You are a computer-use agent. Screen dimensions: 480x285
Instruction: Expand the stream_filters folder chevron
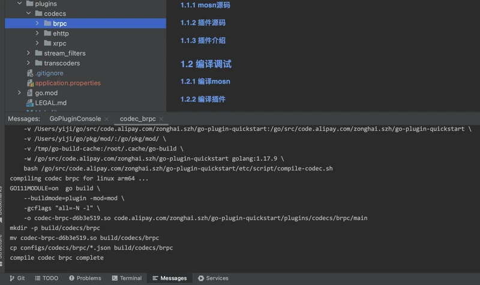click(x=28, y=53)
